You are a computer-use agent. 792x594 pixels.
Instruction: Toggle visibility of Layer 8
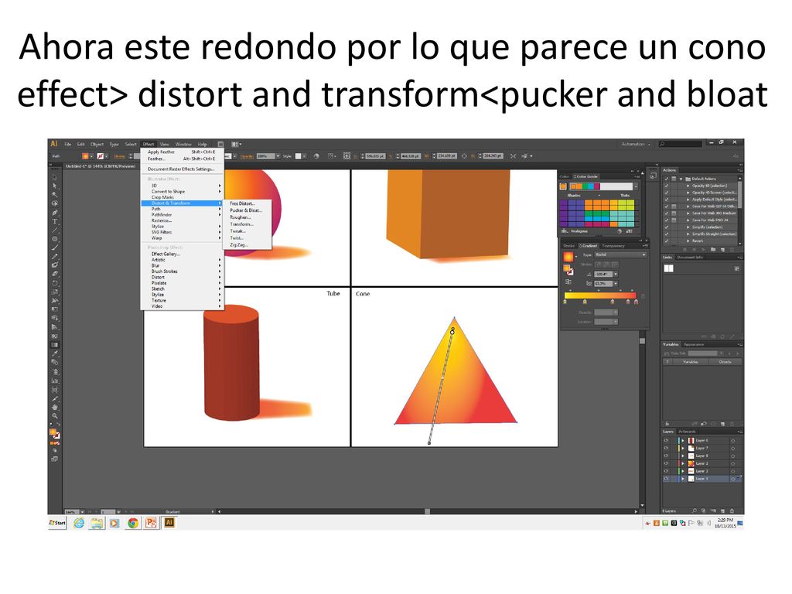point(666,456)
